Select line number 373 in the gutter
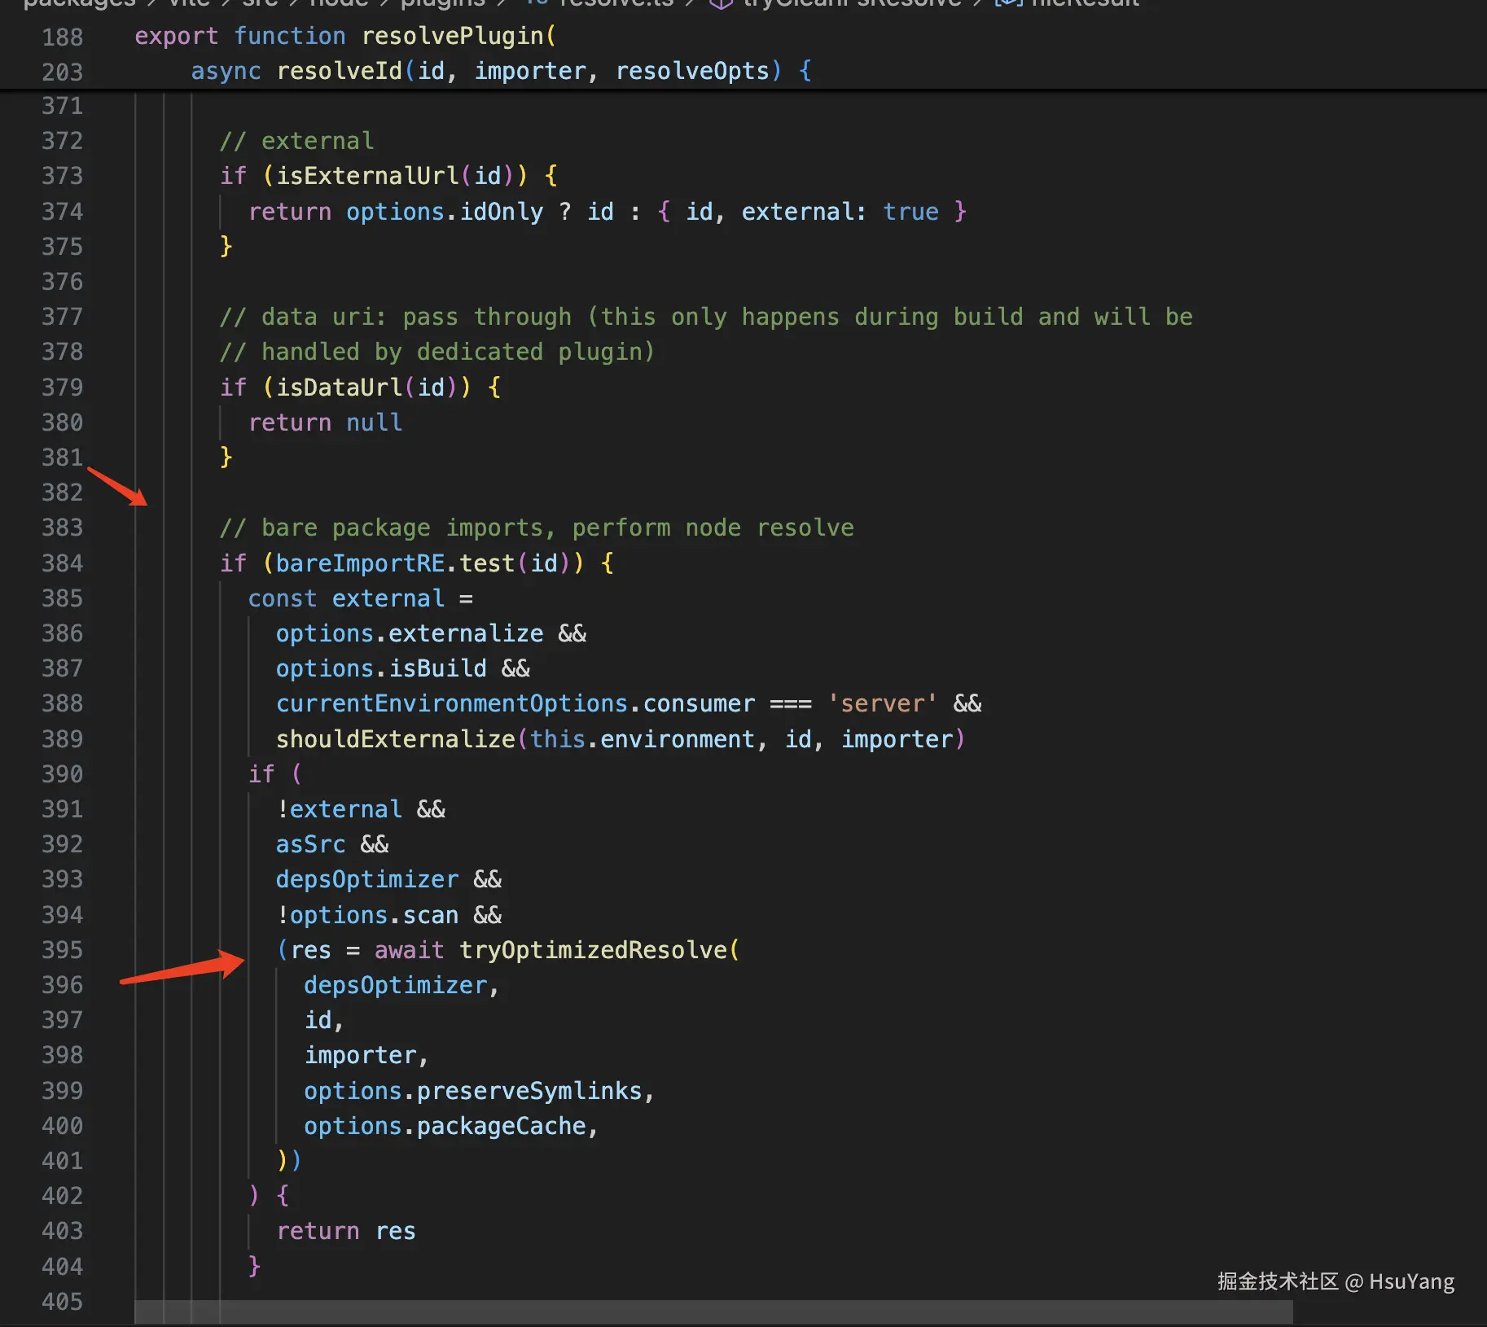The width and height of the screenshot is (1487, 1327). [x=63, y=176]
